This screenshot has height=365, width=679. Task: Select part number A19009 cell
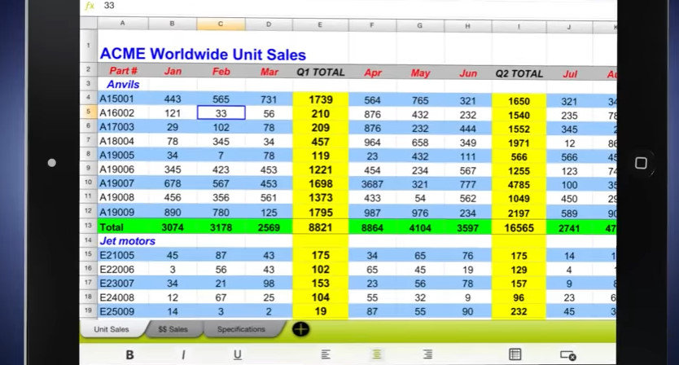point(123,212)
